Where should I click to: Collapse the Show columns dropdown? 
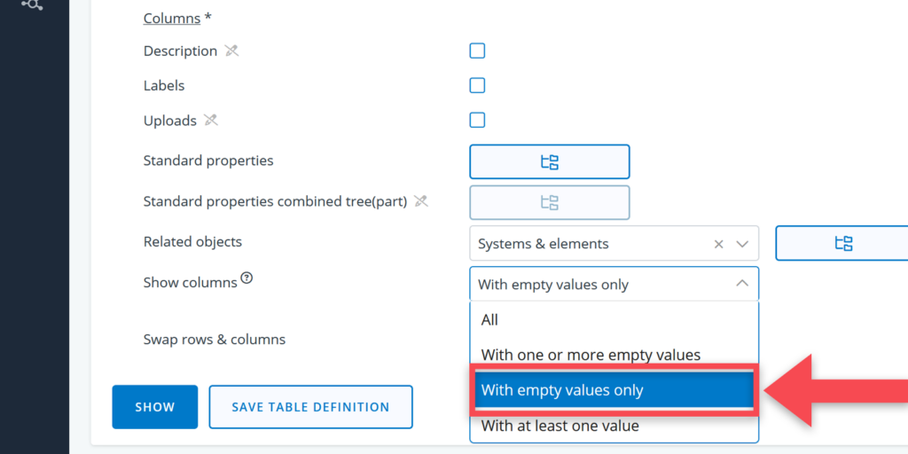pyautogui.click(x=742, y=284)
